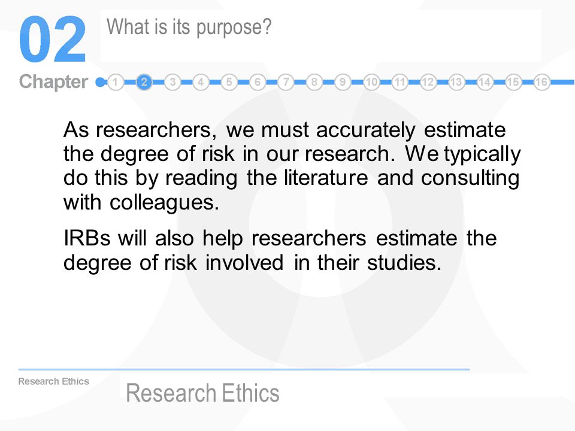Navigate to chapter 13
The width and height of the screenshot is (575, 431).
pyautogui.click(x=456, y=82)
